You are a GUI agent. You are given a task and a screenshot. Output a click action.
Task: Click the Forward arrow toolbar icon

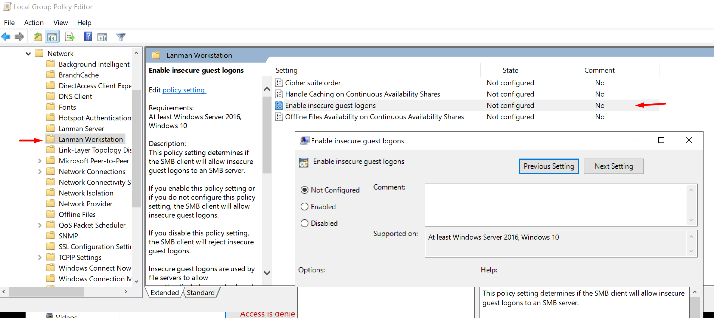pos(19,37)
